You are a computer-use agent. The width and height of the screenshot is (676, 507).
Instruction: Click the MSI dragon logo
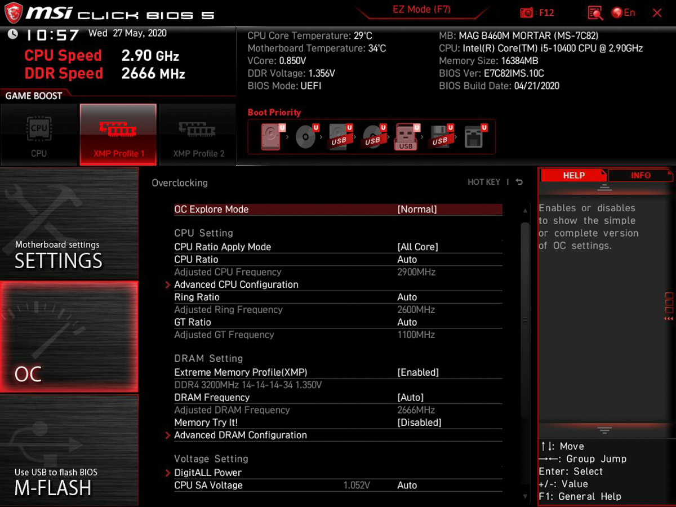coord(14,12)
